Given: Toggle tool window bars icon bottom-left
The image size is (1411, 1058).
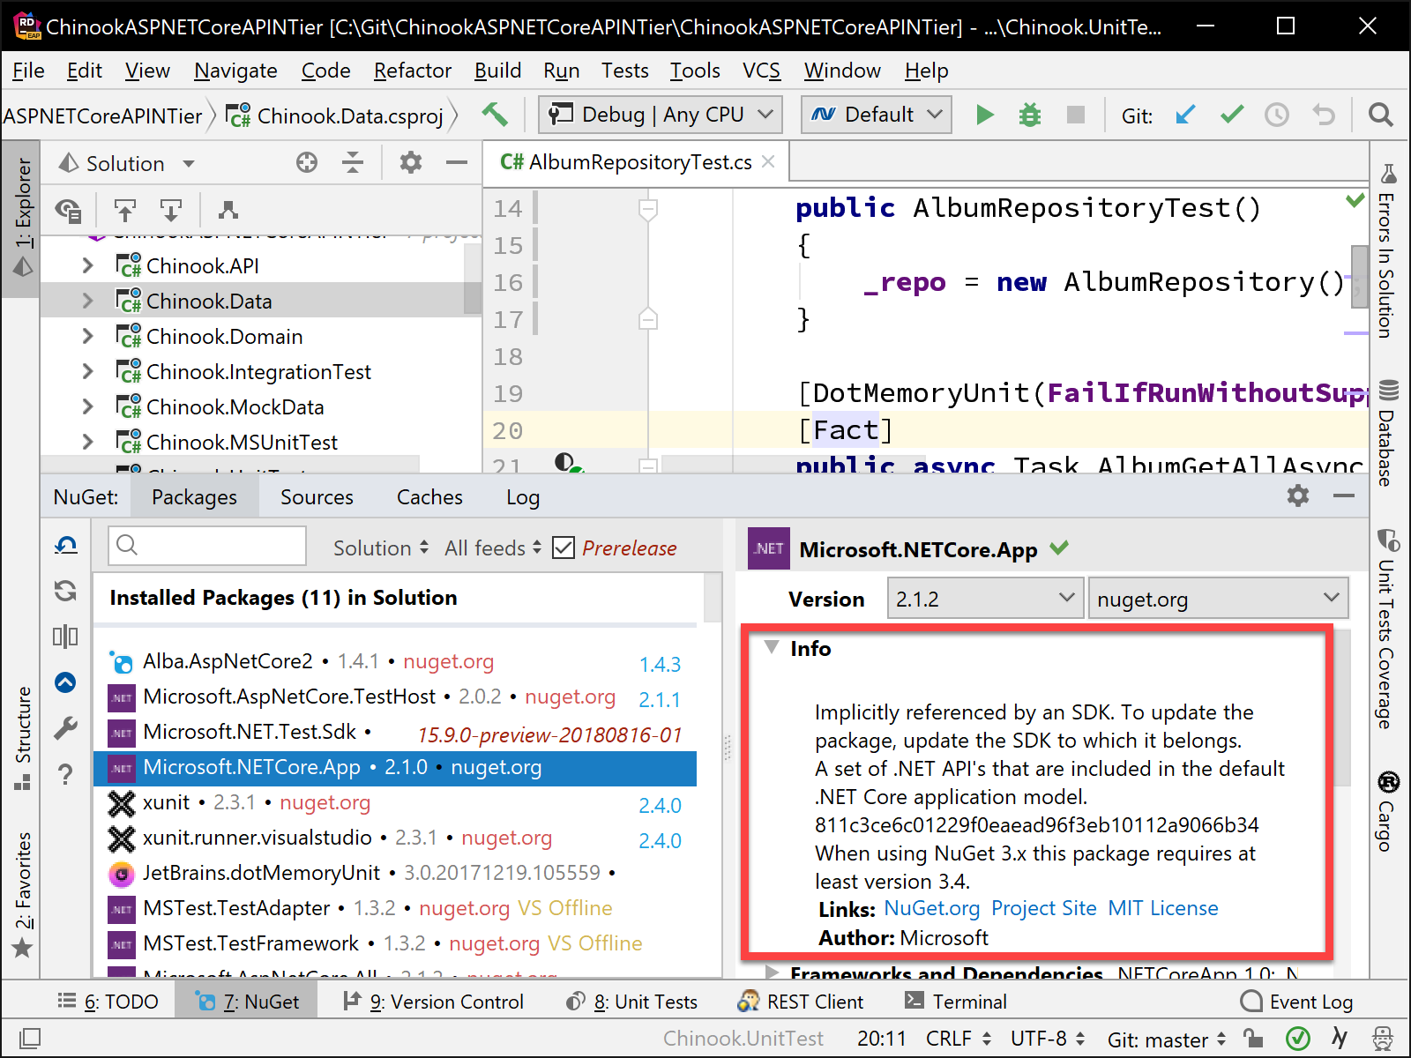Looking at the screenshot, I should coord(30,1039).
